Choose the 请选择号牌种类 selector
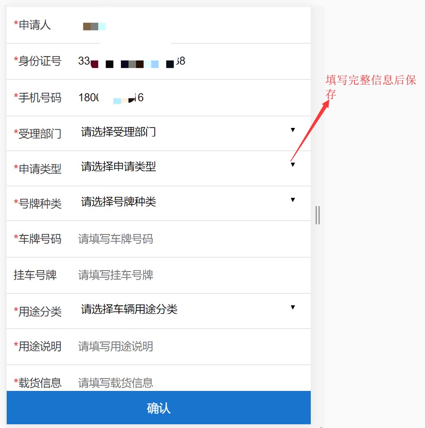Viewport: 425px width, 428px height. (x=119, y=202)
